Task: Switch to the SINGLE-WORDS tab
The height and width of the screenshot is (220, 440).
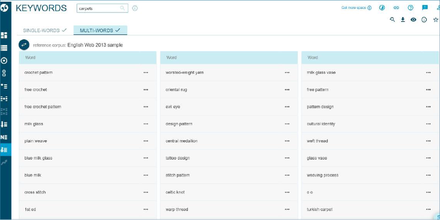Action: (45, 30)
